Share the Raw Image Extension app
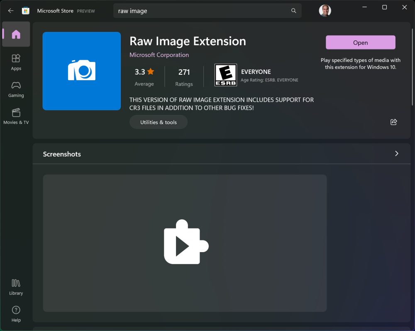The height and width of the screenshot is (331, 415). pyautogui.click(x=393, y=122)
